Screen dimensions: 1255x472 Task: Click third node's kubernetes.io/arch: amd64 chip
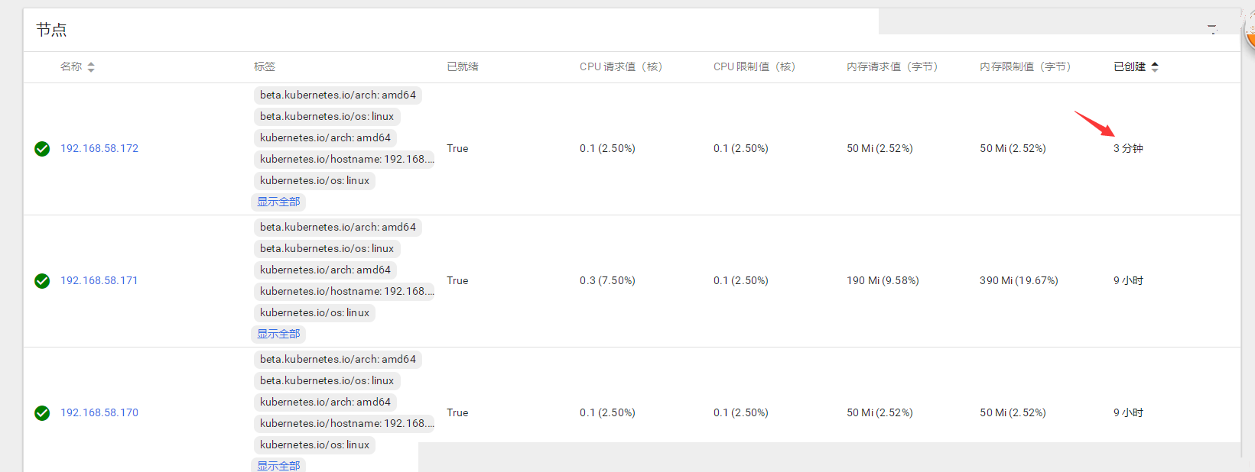click(x=325, y=402)
